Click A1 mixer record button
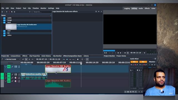The width and height of the screenshot is (178, 100). click(135, 65)
